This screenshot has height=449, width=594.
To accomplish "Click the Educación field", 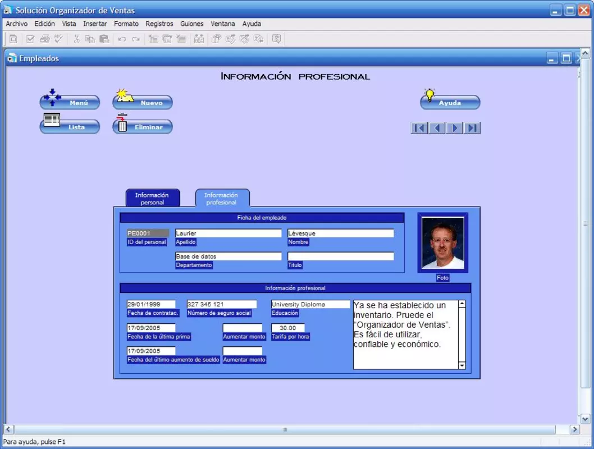I will pyautogui.click(x=310, y=304).
